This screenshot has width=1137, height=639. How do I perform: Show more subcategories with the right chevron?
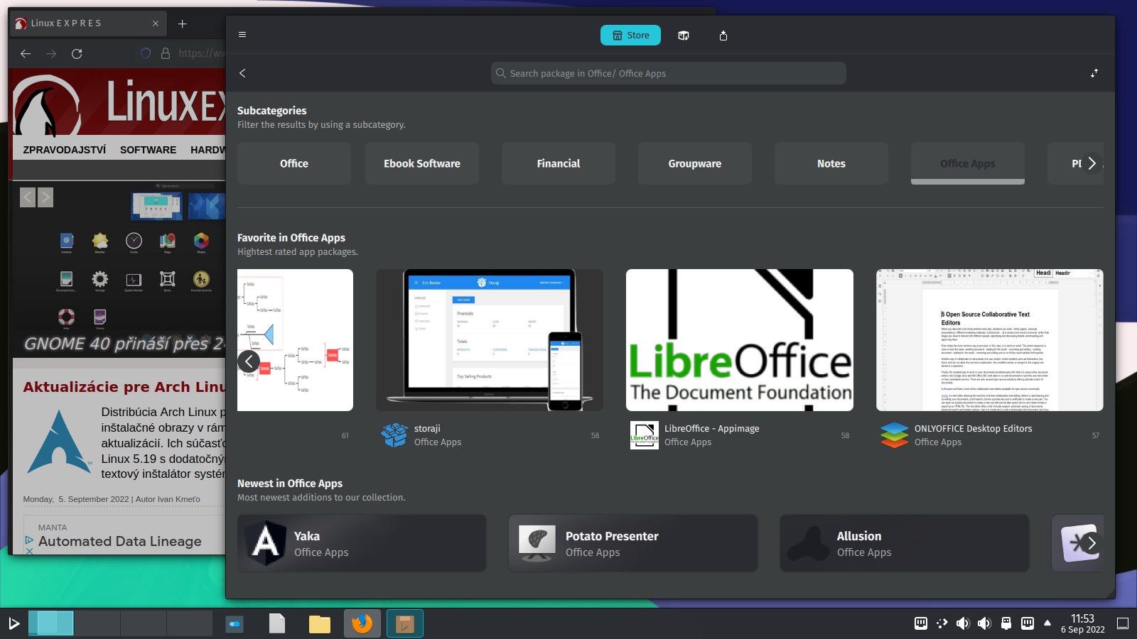click(x=1092, y=163)
